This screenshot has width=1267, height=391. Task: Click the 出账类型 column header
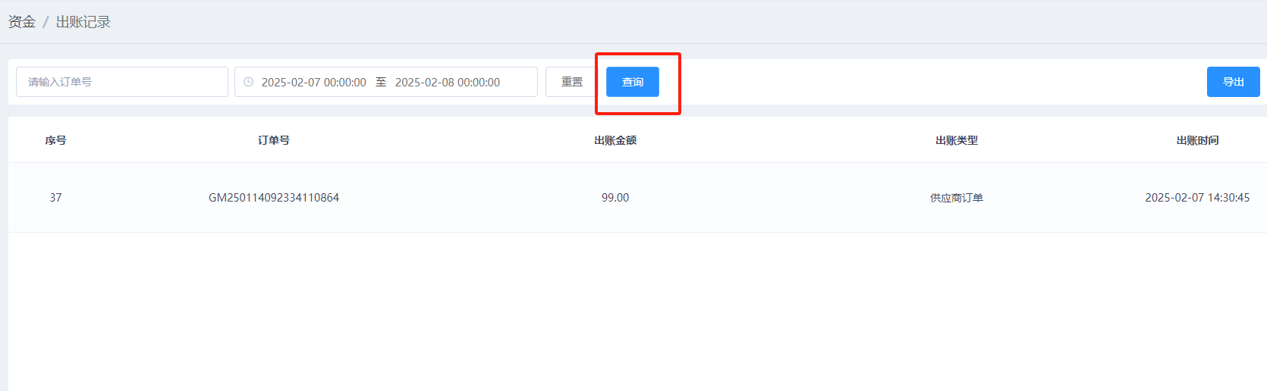(957, 140)
